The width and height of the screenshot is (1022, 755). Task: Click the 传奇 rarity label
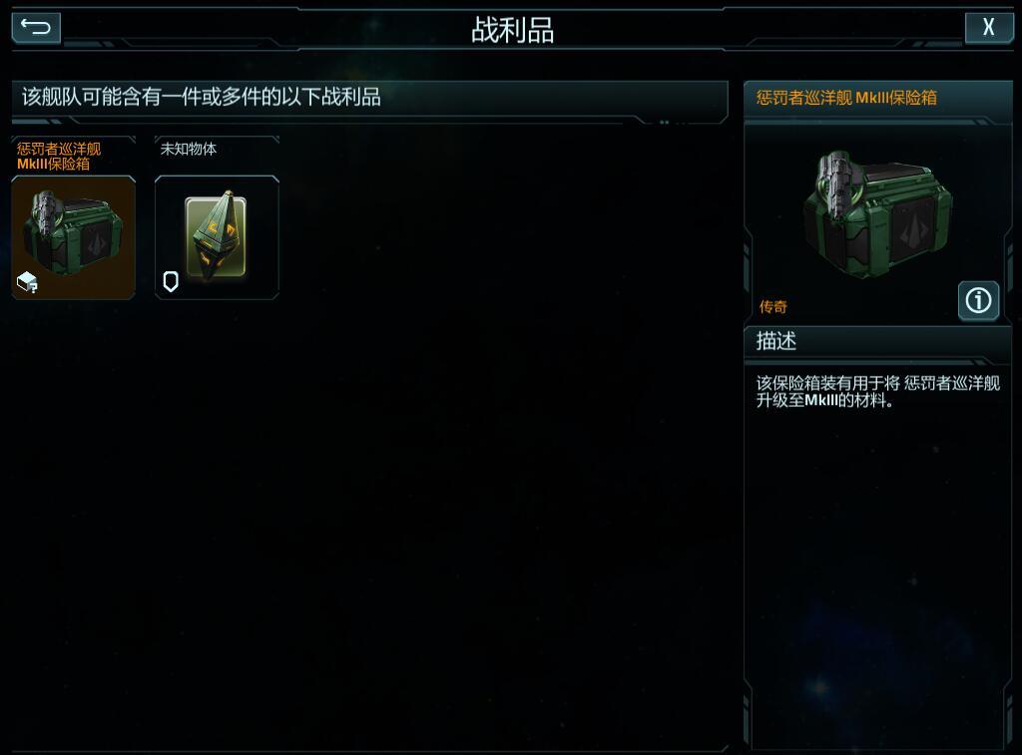click(x=773, y=307)
